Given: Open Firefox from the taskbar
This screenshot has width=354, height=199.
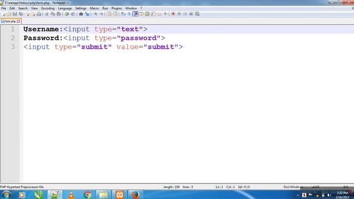Looking at the screenshot, I should pos(136,195).
